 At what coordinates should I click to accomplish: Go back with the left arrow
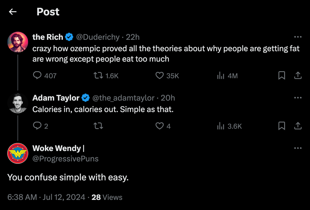[13, 12]
